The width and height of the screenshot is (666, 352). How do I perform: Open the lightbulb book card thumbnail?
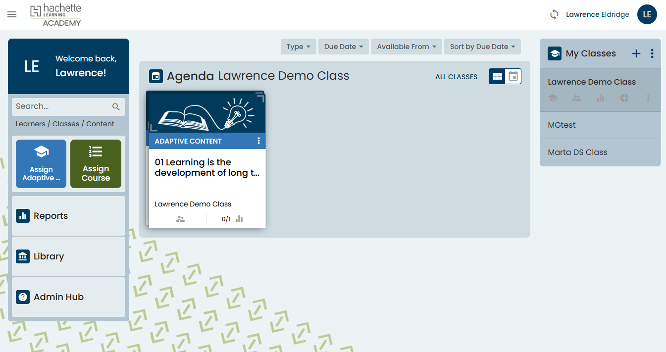pos(207,112)
